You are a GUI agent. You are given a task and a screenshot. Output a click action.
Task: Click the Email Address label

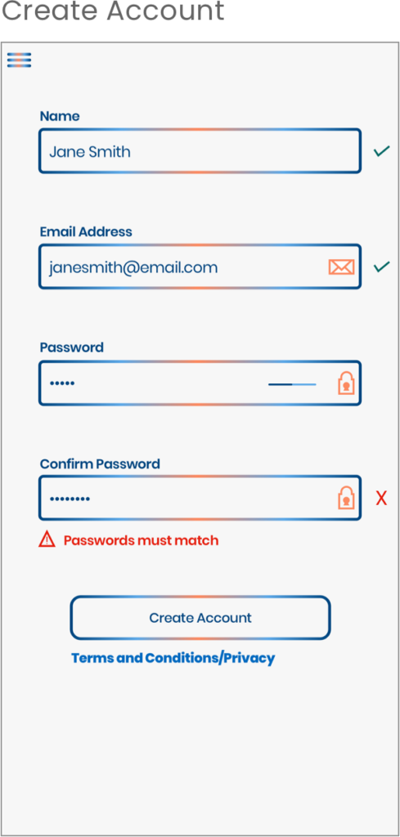point(86,231)
